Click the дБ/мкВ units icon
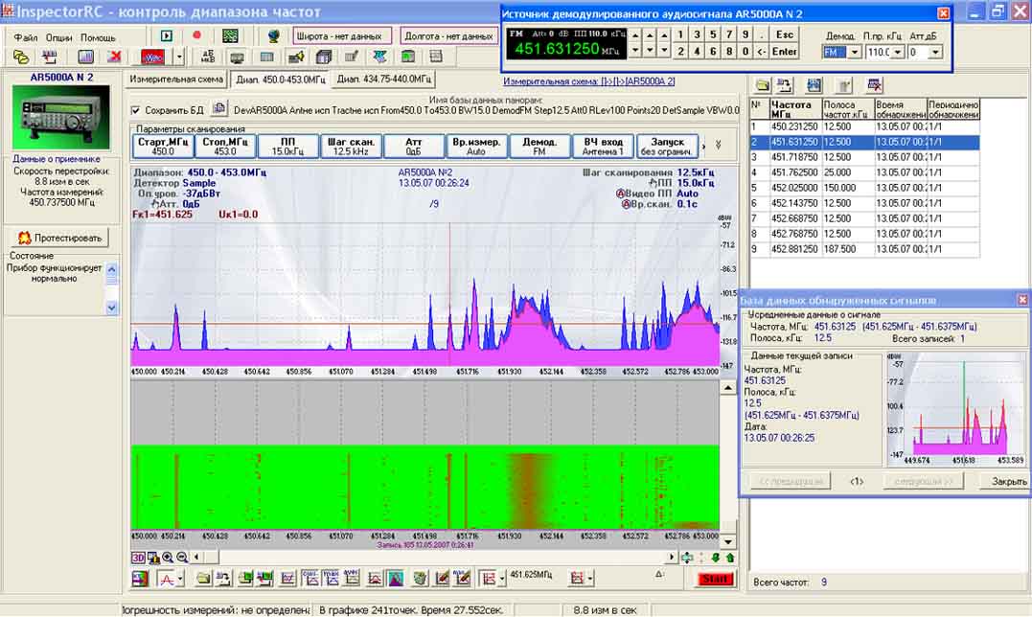 pos(209,57)
